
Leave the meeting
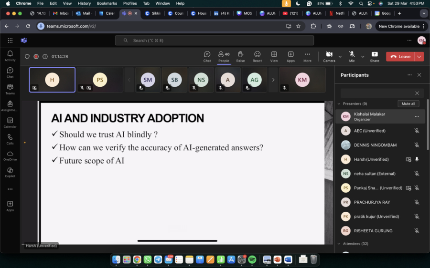coord(400,57)
